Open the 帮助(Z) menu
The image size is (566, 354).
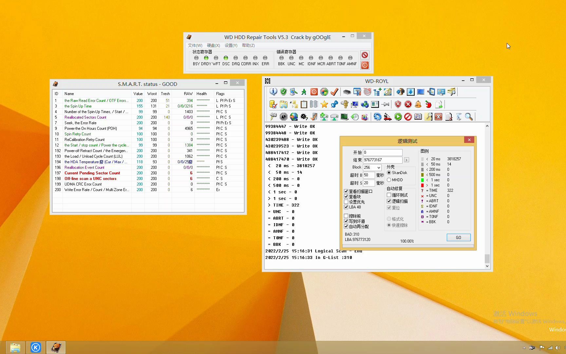pos(248,45)
